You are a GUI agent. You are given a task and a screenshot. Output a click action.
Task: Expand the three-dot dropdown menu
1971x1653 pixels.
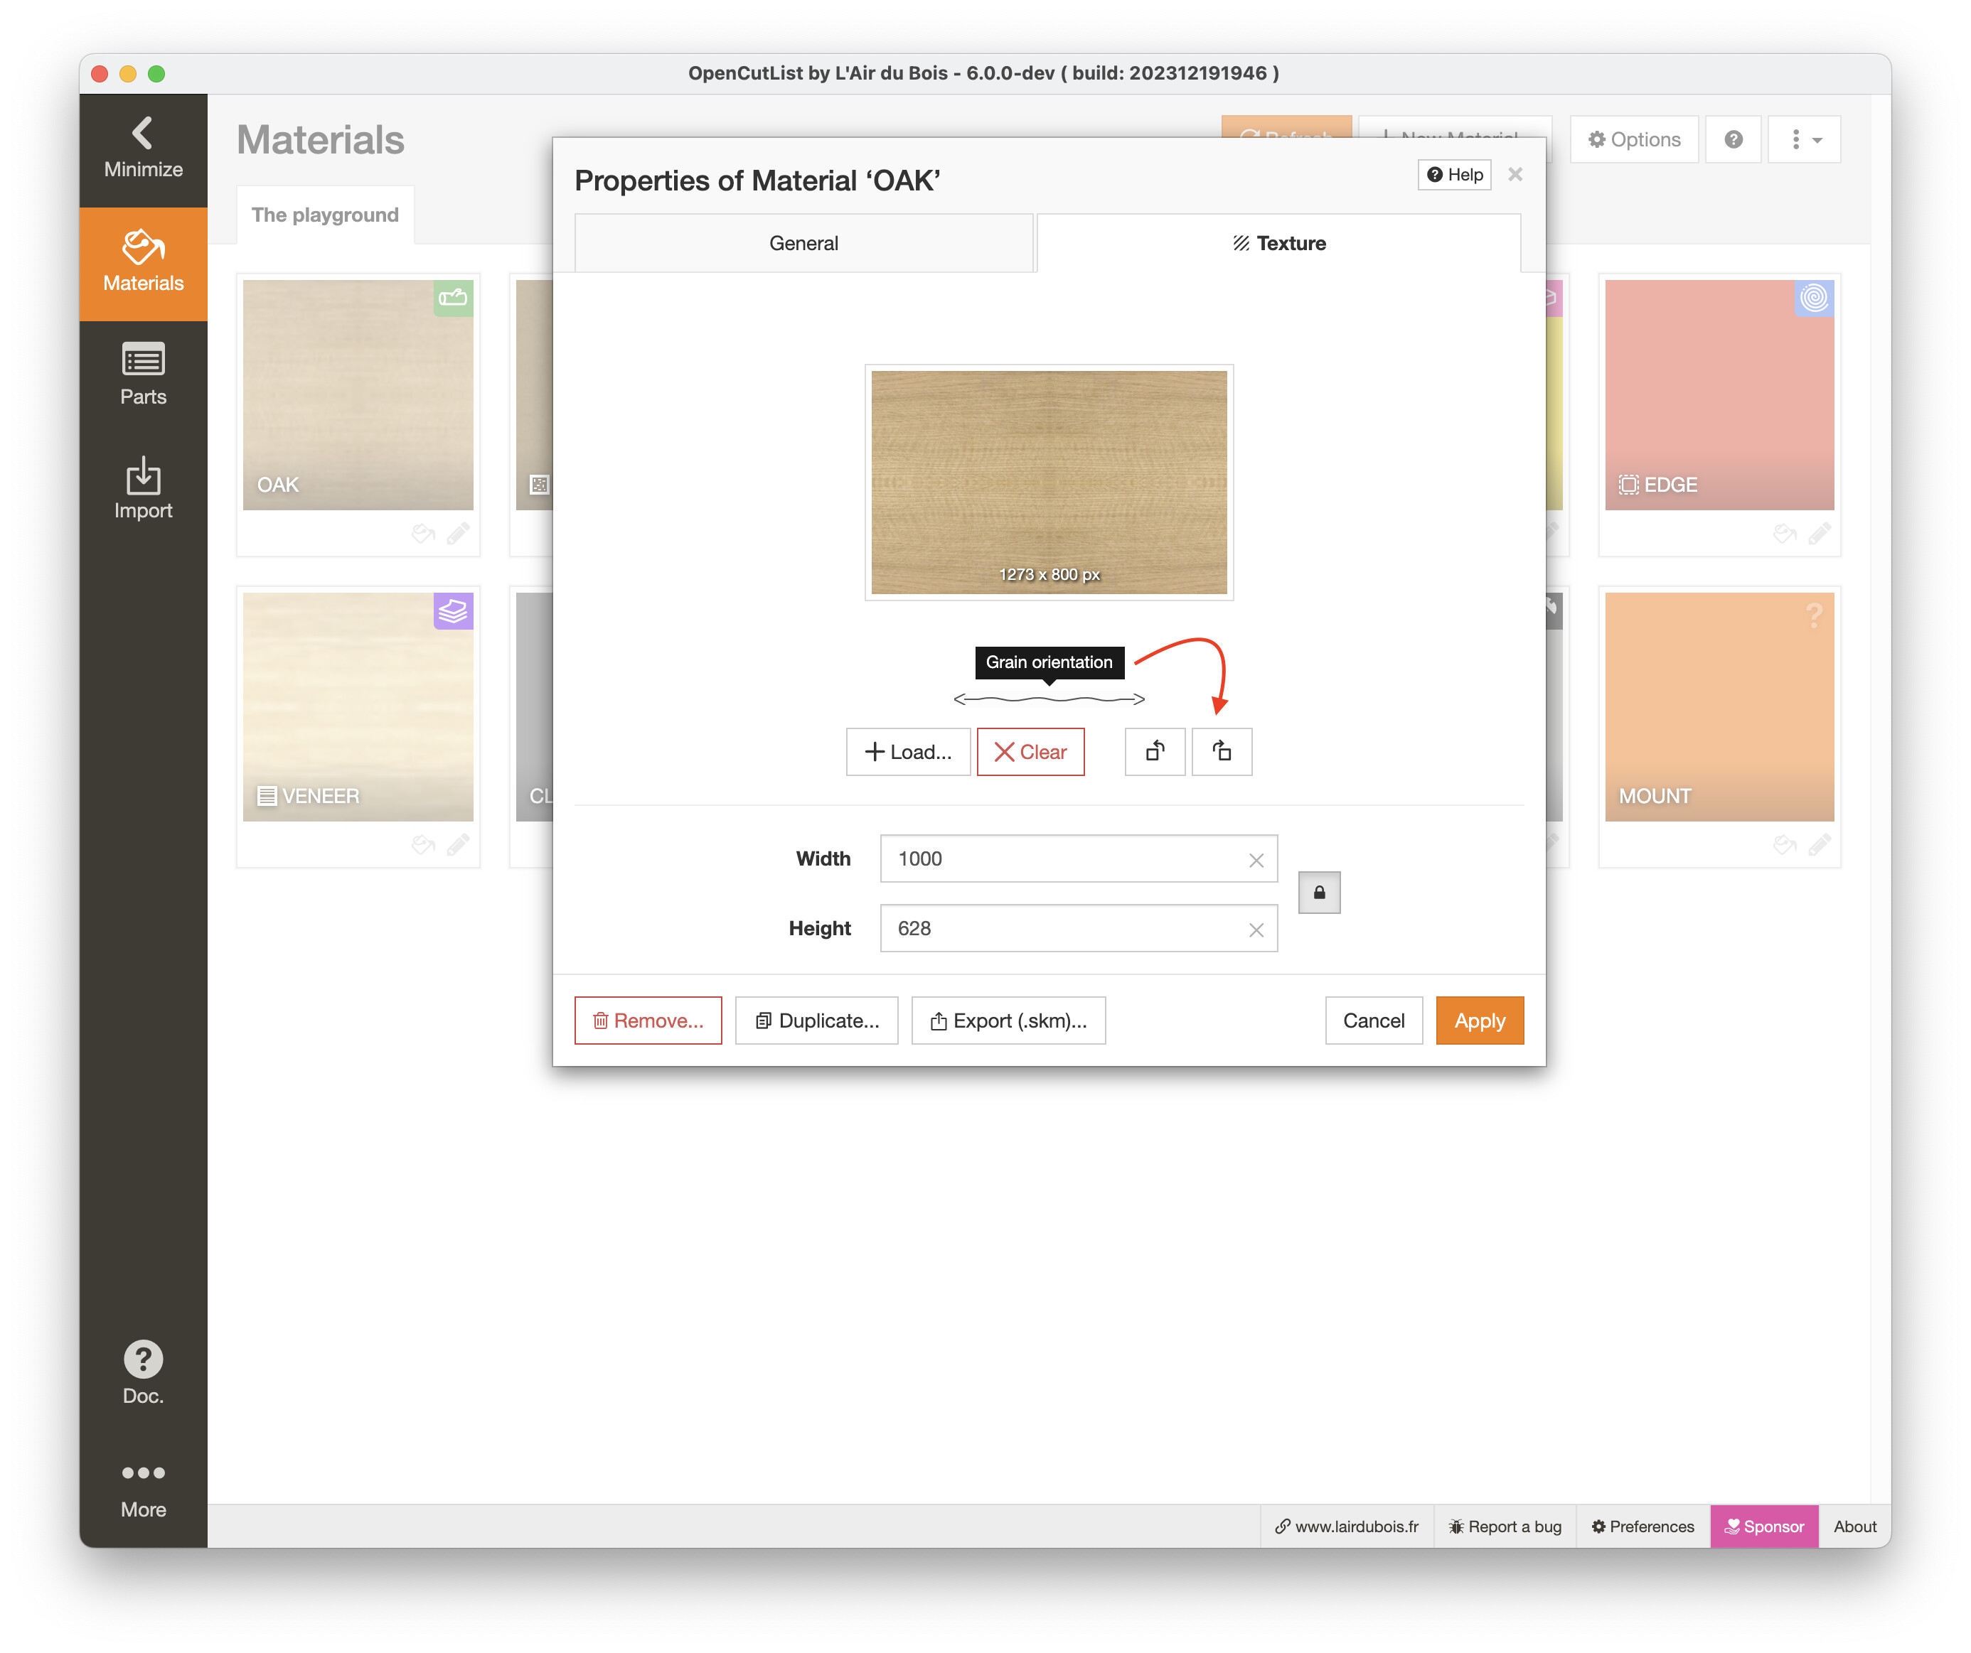[1803, 140]
